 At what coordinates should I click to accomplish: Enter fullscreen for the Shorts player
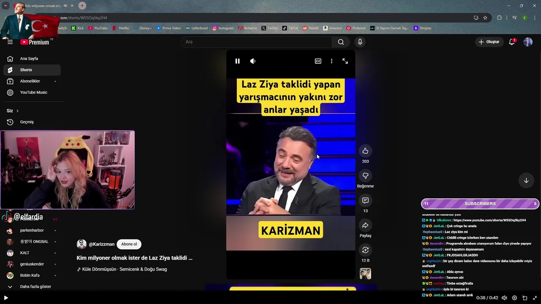coord(345,61)
